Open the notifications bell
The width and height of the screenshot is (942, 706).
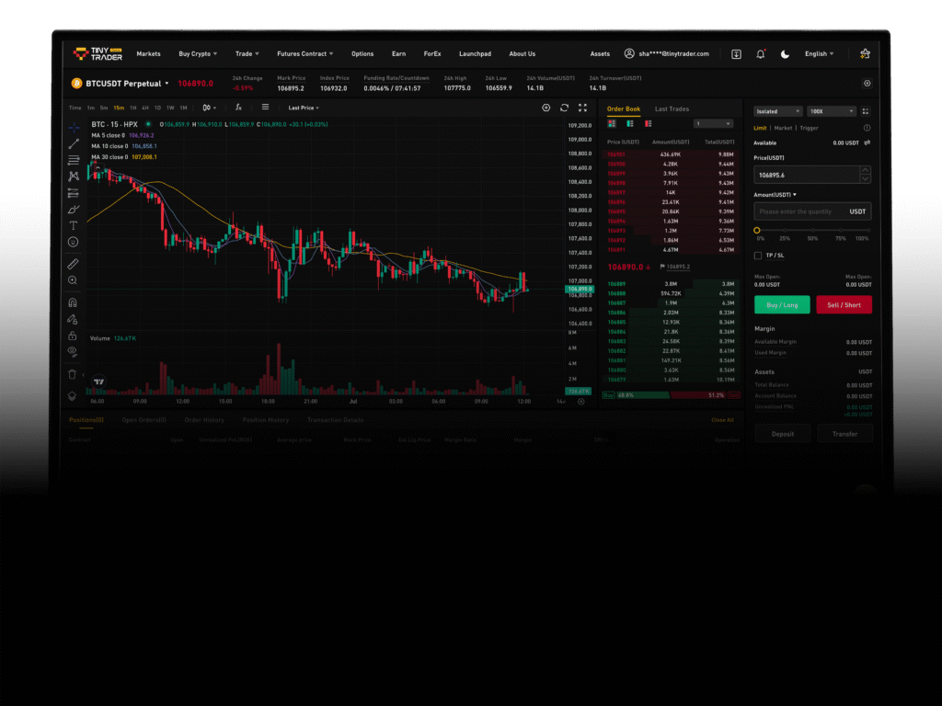[x=761, y=54]
